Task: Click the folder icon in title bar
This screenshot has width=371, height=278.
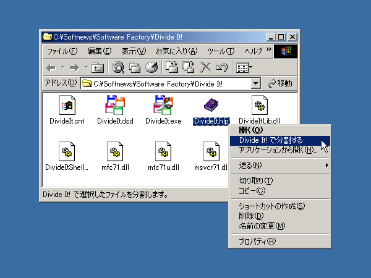Action: click(x=48, y=36)
